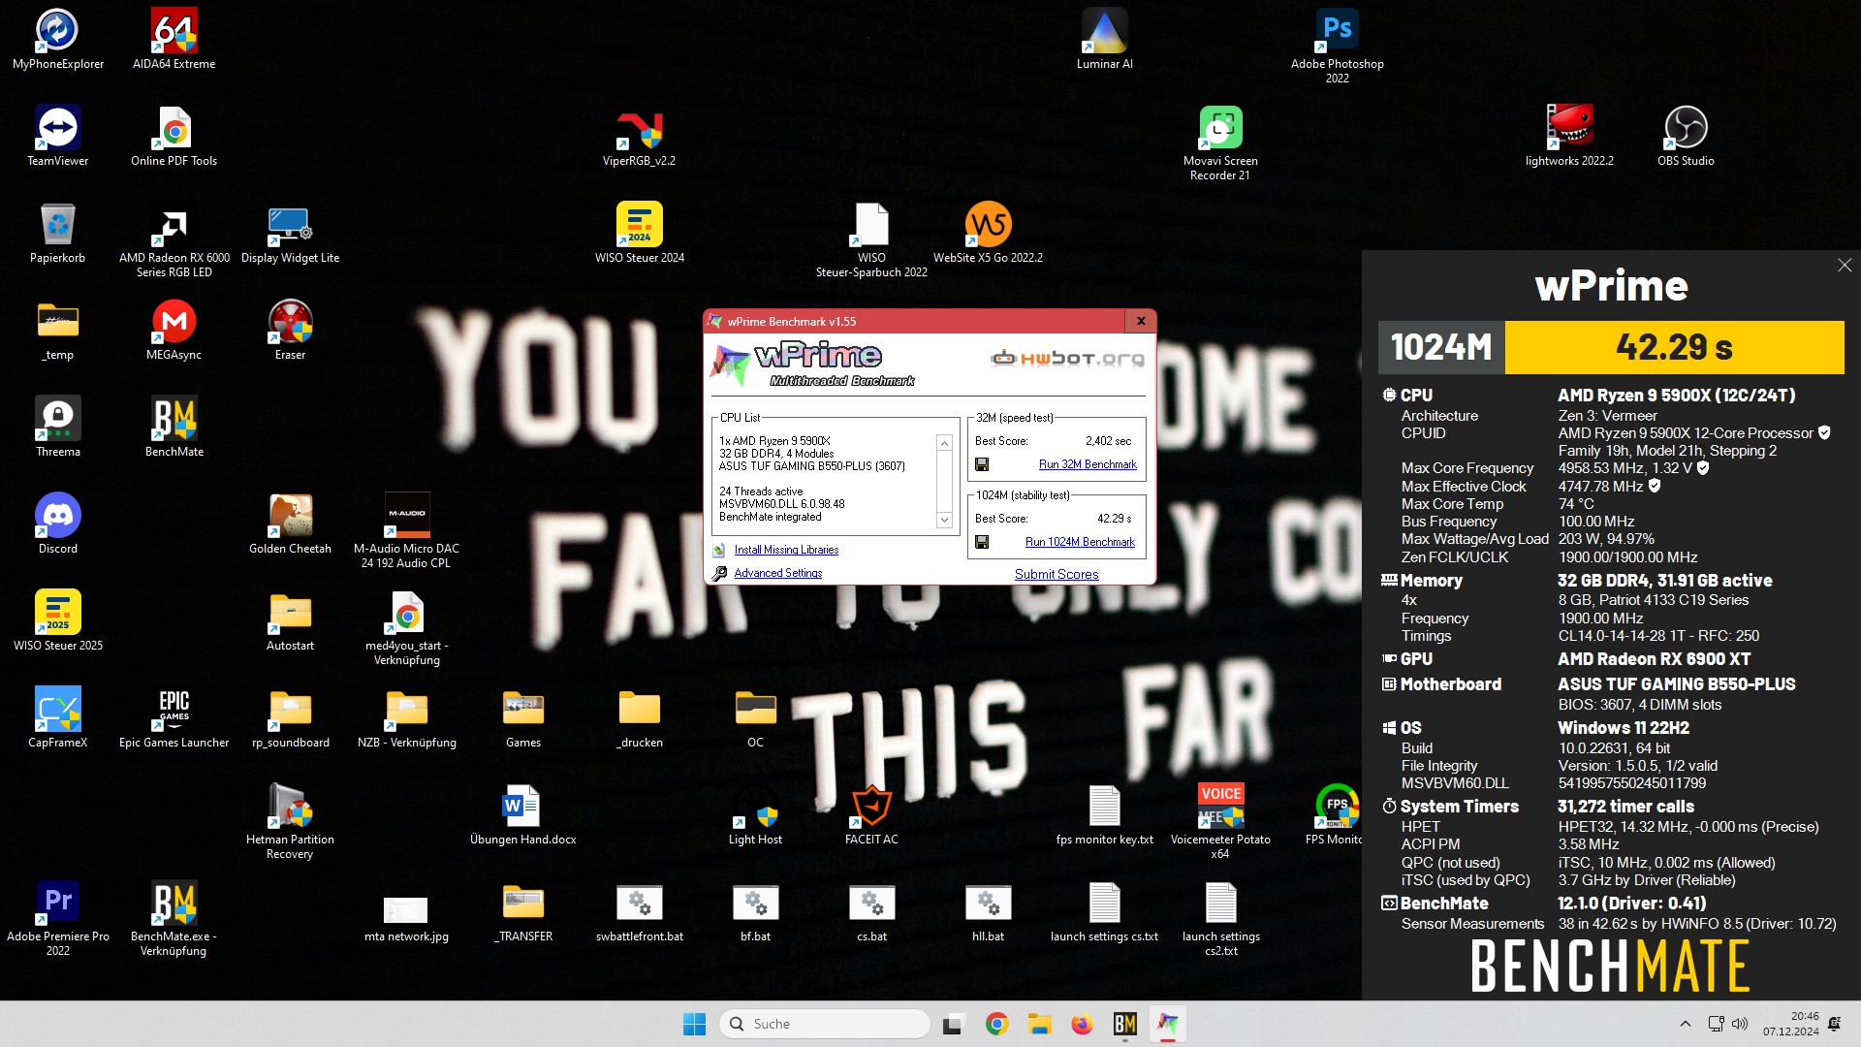Switch to BenchMate in the taskbar

pos(1124,1024)
